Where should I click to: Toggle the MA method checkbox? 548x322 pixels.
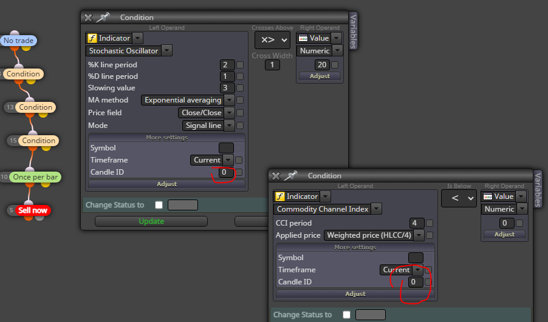(x=240, y=100)
